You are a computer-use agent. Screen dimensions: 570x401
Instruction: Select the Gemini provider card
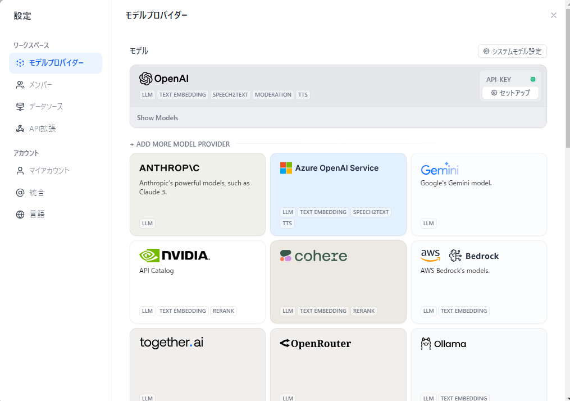479,194
